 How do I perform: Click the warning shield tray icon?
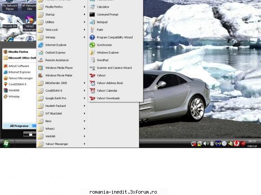[199, 144]
